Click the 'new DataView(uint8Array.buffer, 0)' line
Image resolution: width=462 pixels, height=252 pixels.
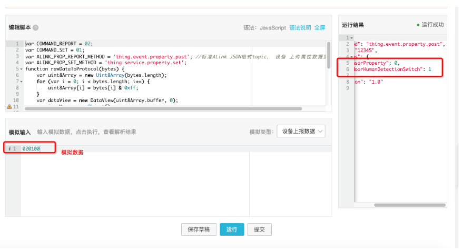[x=107, y=100]
